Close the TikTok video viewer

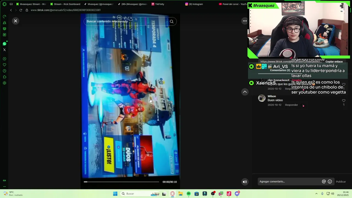16,21
